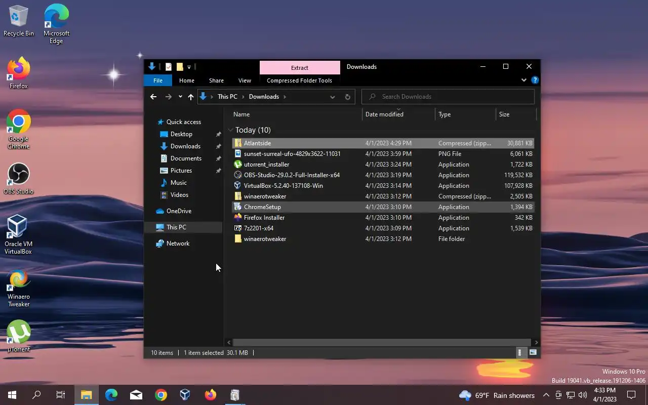Click This PC in the address bar

click(x=227, y=97)
